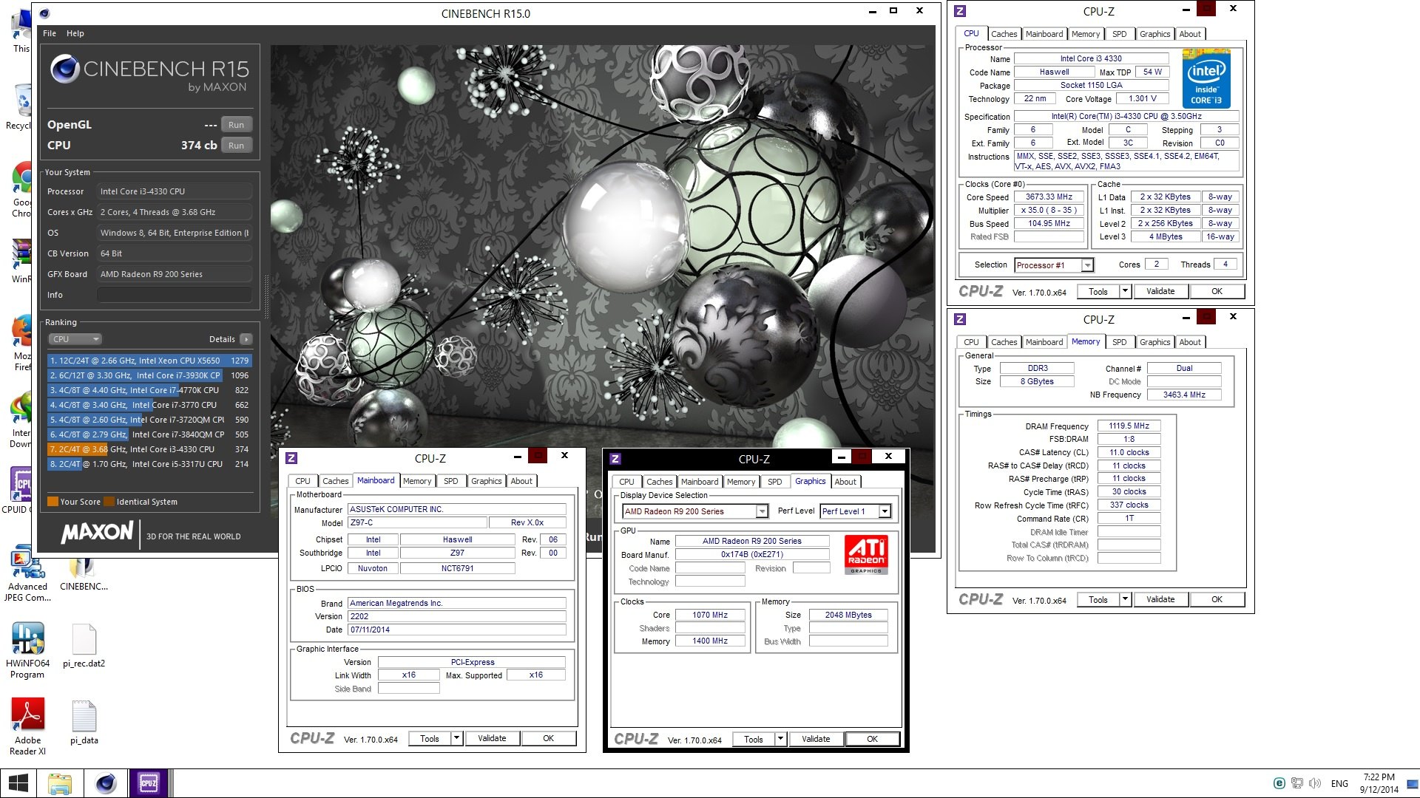Open Advanced JPEG Compressor desktop icon
The height and width of the screenshot is (798, 1420).
pyautogui.click(x=27, y=574)
